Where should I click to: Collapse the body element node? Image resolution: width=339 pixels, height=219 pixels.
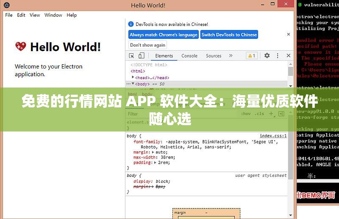133,84
